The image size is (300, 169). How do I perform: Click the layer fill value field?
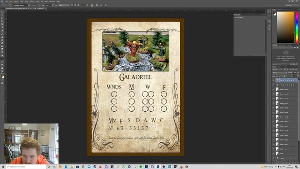pyautogui.click(x=295, y=76)
